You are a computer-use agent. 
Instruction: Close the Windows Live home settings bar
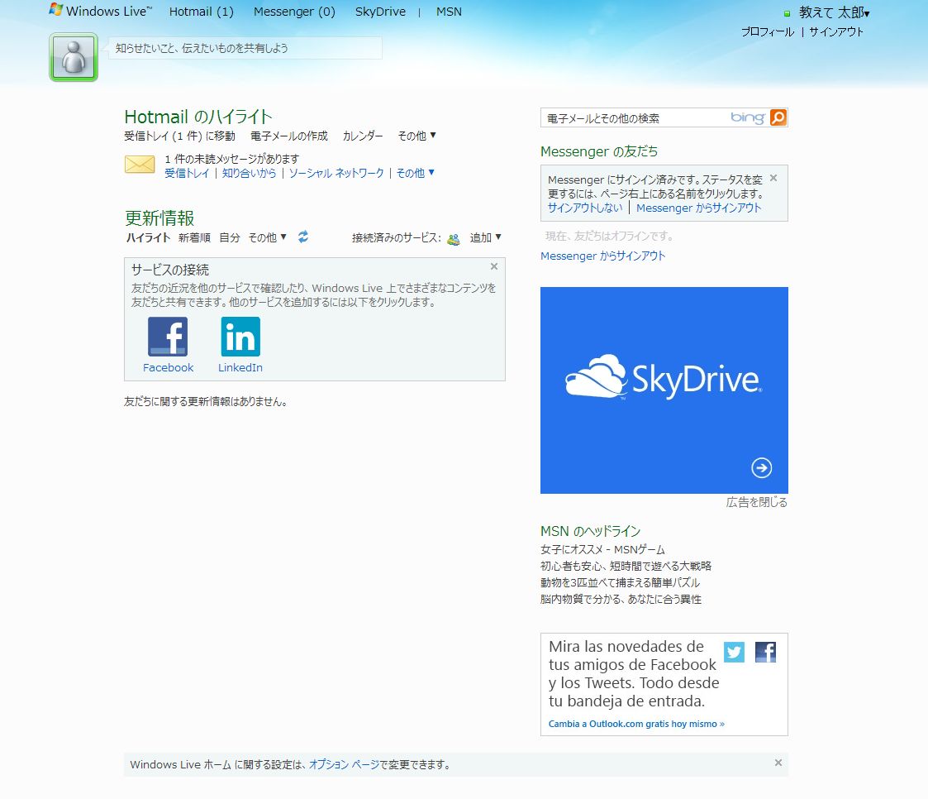(778, 763)
